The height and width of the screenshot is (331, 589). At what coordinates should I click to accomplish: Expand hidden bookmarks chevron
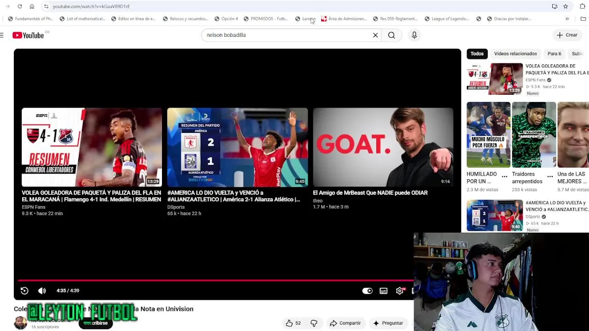[567, 19]
